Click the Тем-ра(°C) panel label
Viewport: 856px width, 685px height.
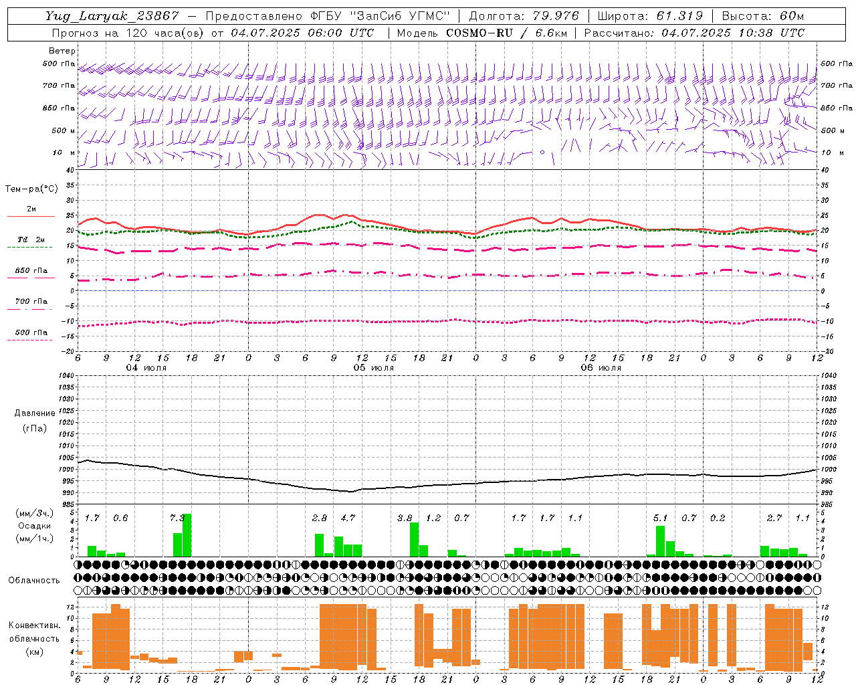point(31,189)
